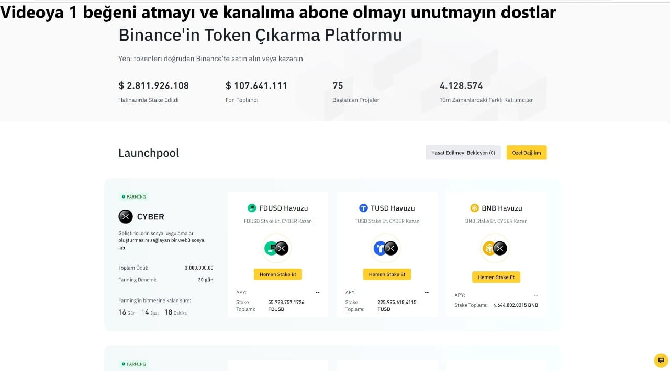Open the FDUSD Havuzu pool title
The image size is (670, 371).
click(x=284, y=208)
